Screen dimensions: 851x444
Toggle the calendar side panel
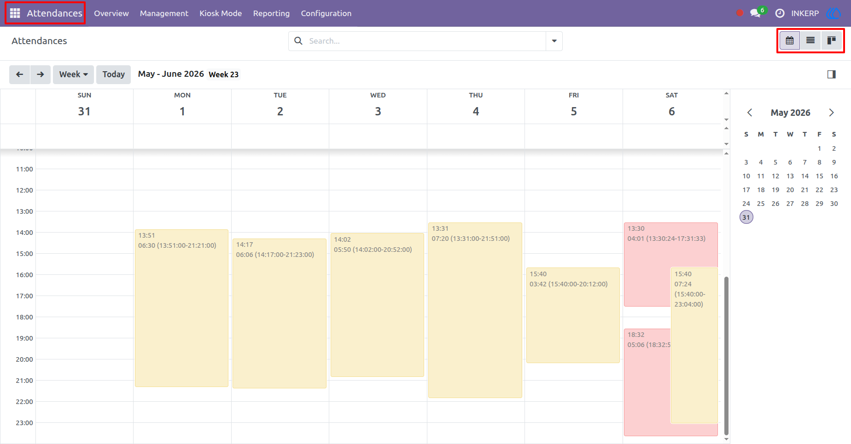[x=831, y=74]
